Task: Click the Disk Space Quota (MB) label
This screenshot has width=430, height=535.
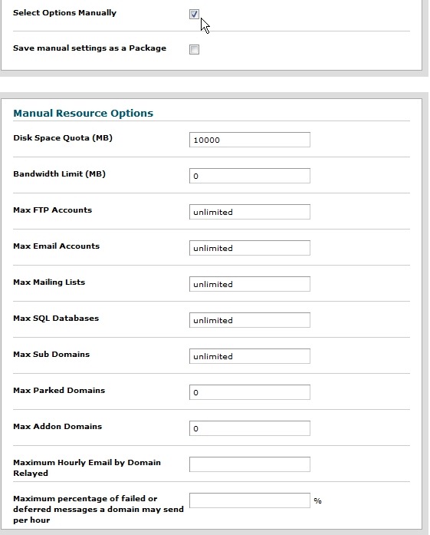Action: (x=63, y=138)
